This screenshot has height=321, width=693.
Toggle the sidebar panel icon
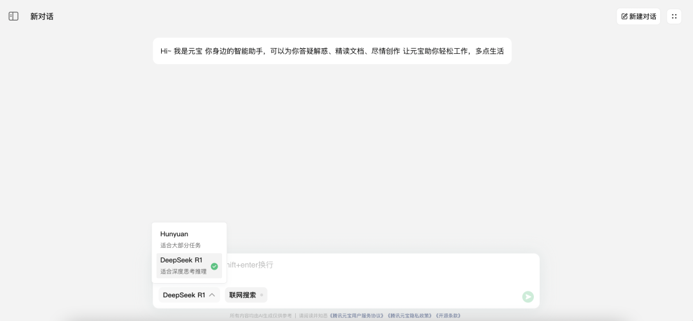coord(13,16)
